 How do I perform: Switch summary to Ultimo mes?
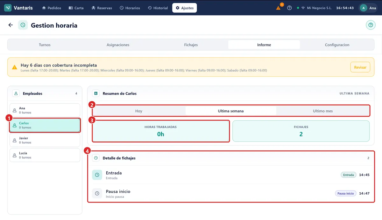pos(323,111)
